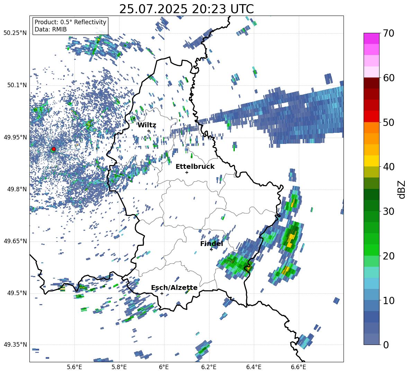The height and width of the screenshot is (374, 410).
Task: Click the 5.6°E longitude label
Action: (74, 367)
